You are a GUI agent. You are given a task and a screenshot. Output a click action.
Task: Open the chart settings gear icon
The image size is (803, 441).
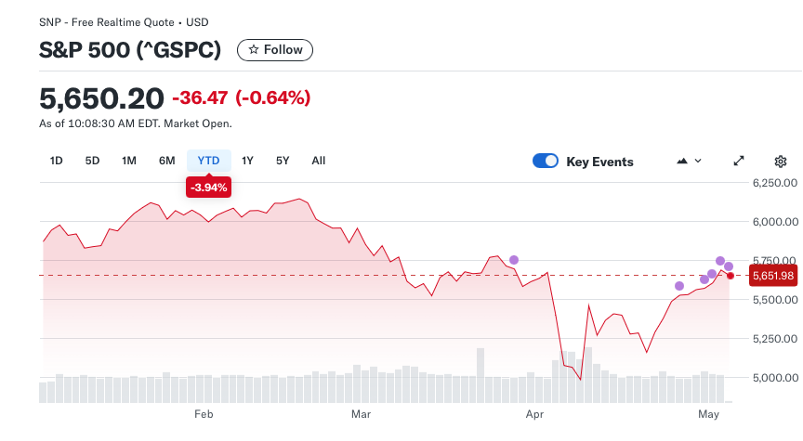click(x=780, y=162)
